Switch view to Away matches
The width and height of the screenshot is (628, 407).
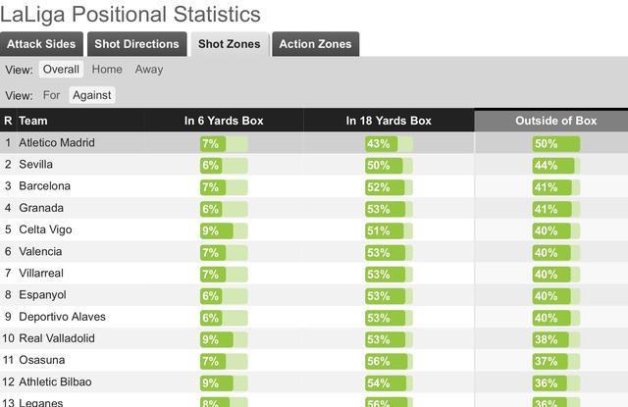click(149, 70)
